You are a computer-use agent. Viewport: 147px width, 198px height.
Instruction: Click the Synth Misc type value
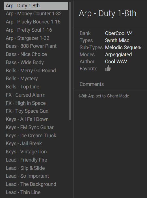point(117,40)
